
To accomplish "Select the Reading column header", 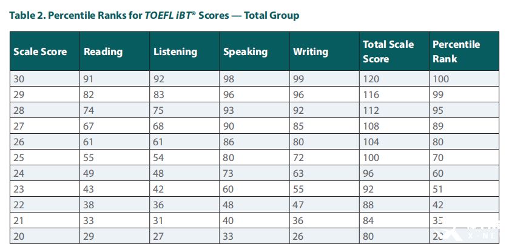I will [115, 51].
